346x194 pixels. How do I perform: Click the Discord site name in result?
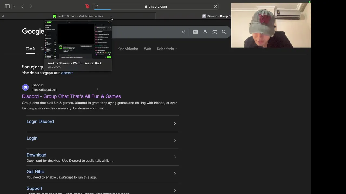pyautogui.click(x=38, y=85)
